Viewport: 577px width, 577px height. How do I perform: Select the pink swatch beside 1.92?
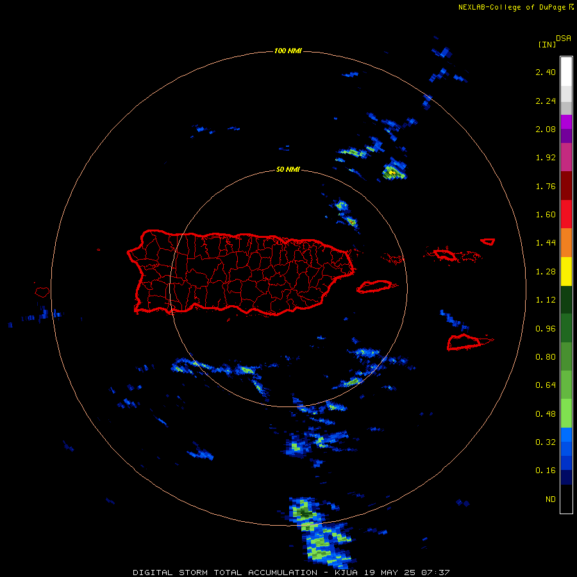point(566,157)
